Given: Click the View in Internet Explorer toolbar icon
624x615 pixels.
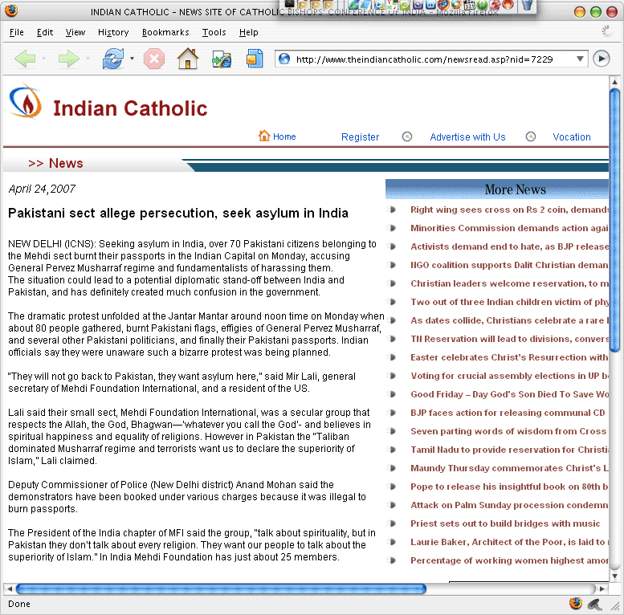Looking at the screenshot, I should coord(222,59).
